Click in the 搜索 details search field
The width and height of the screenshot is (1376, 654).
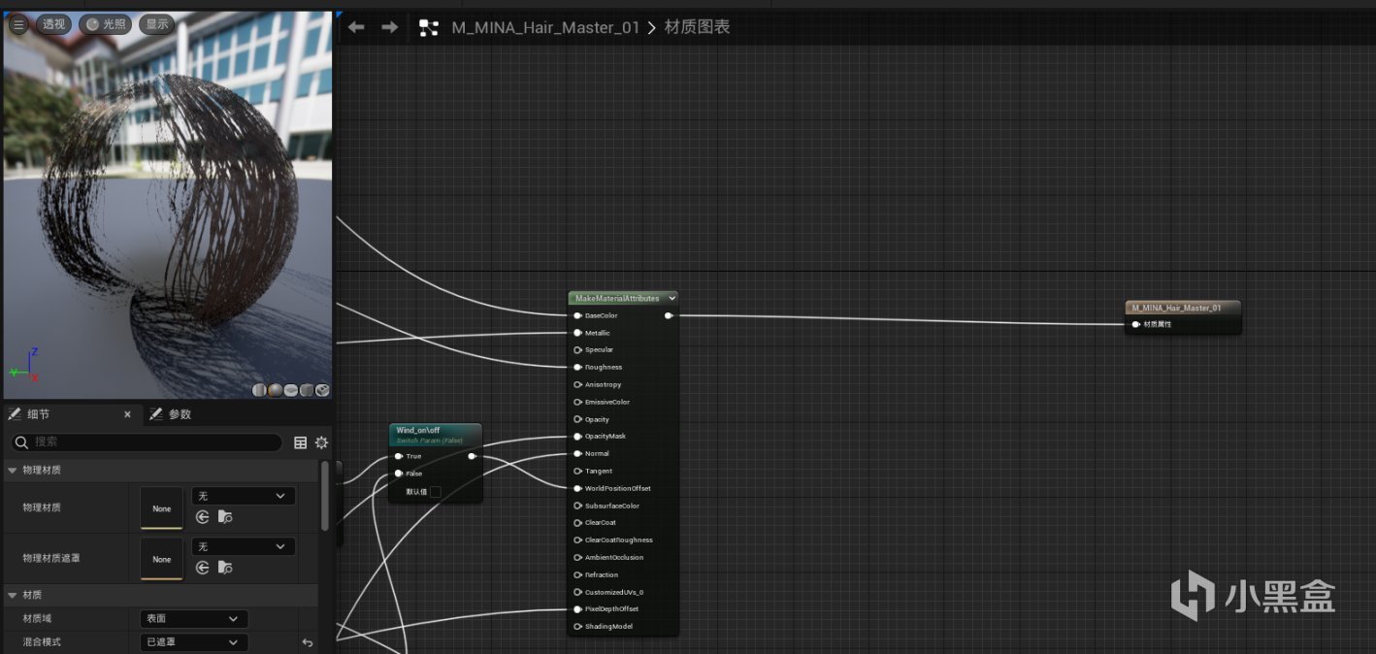146,442
